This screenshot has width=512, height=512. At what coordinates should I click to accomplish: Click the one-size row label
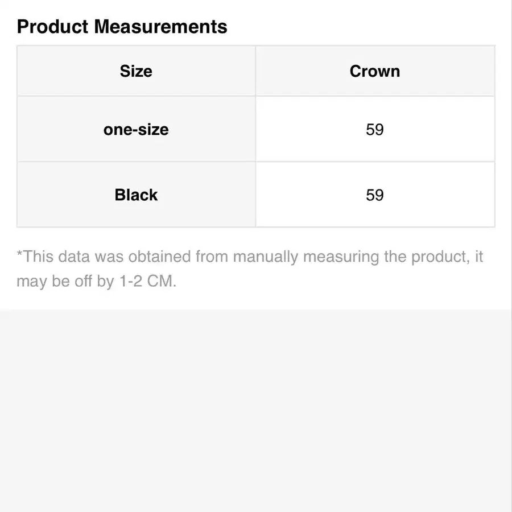click(x=136, y=129)
